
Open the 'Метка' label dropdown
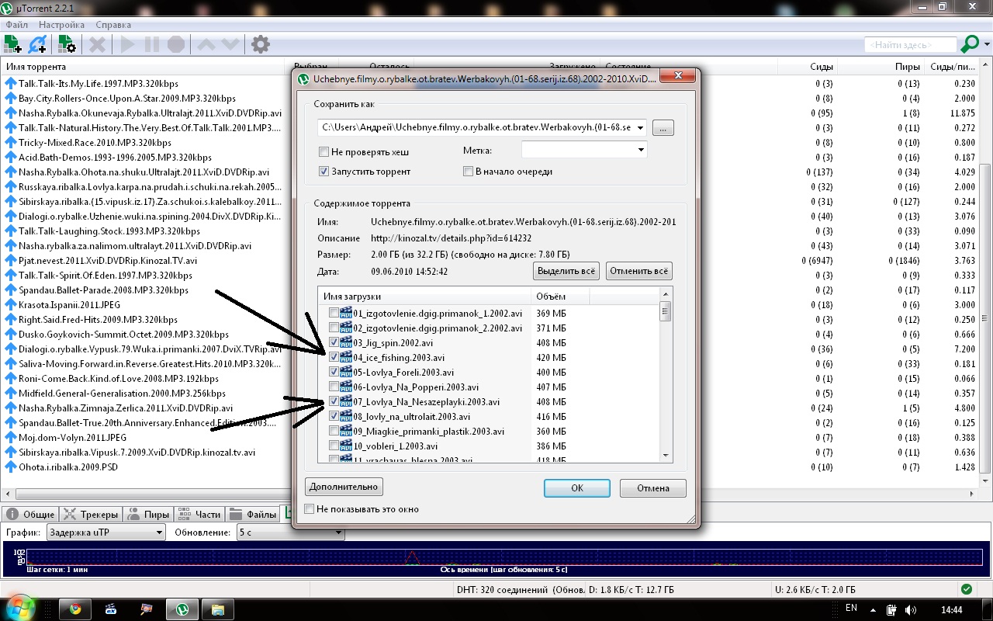[x=584, y=150]
